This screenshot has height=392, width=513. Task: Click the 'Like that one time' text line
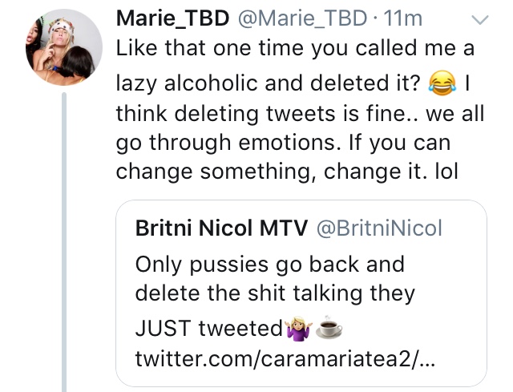point(295,48)
